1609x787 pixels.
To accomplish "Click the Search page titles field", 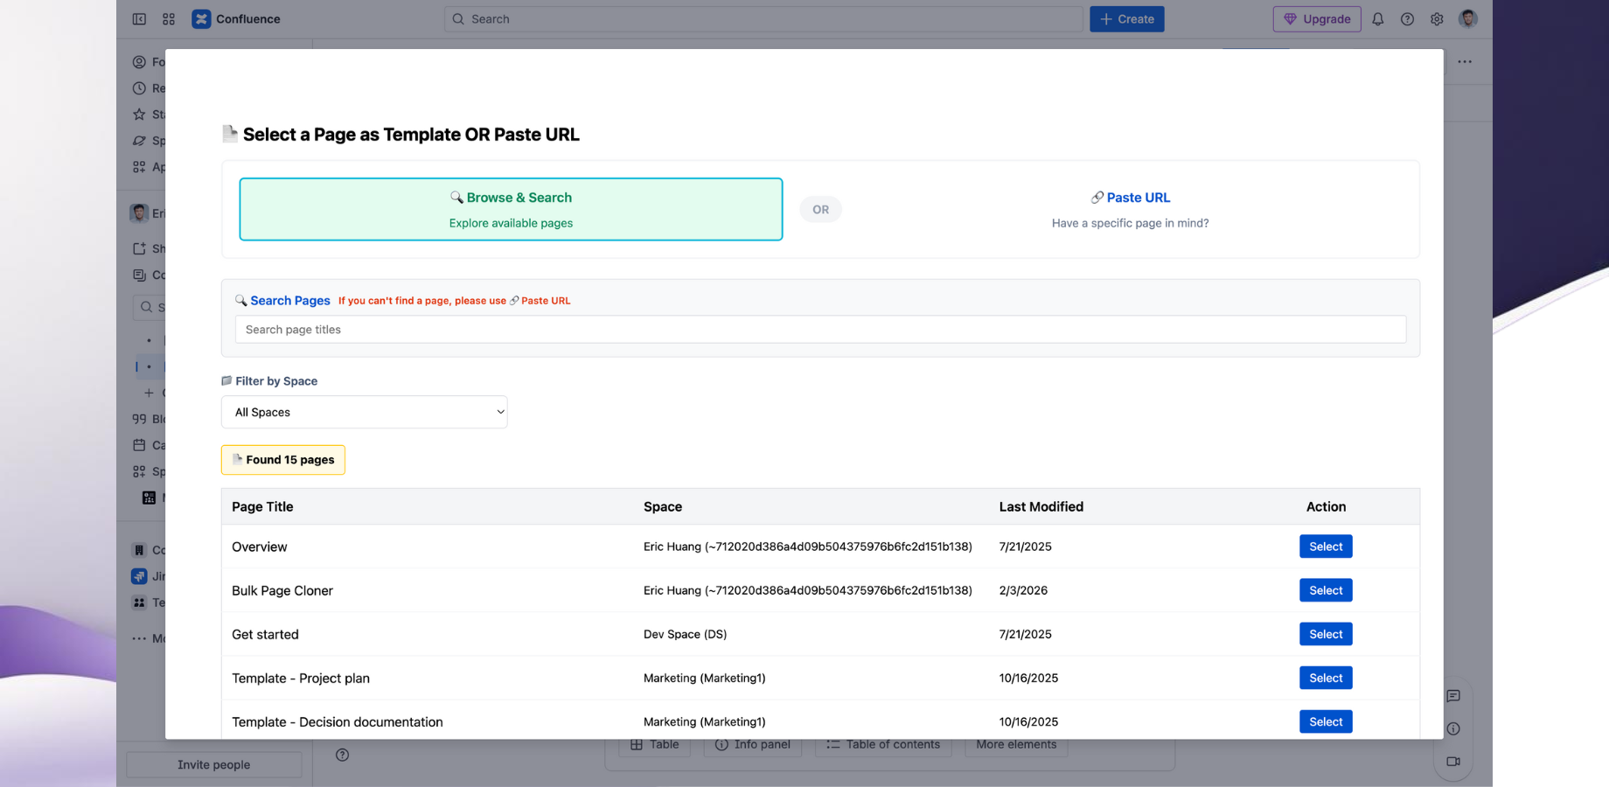I will pos(820,330).
